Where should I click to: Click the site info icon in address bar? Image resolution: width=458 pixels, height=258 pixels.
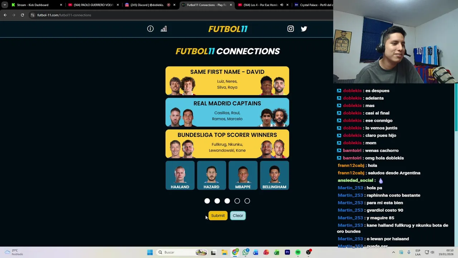point(33,15)
